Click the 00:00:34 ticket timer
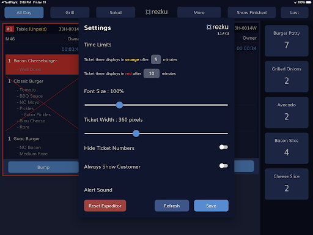 [246, 48]
